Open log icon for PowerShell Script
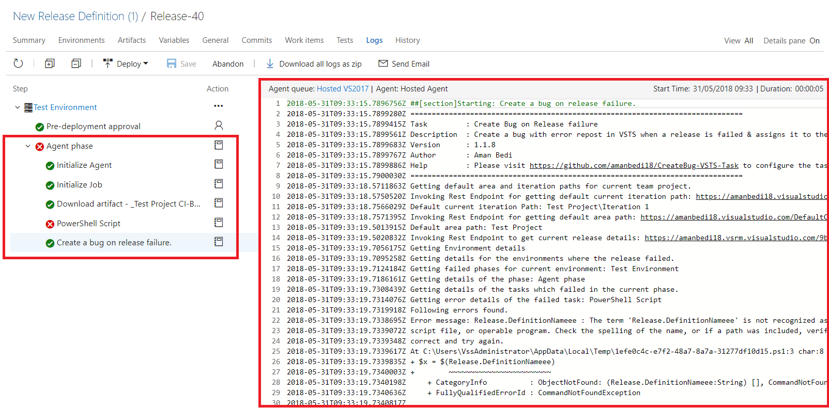Screen dimensions: 829x408 point(219,223)
